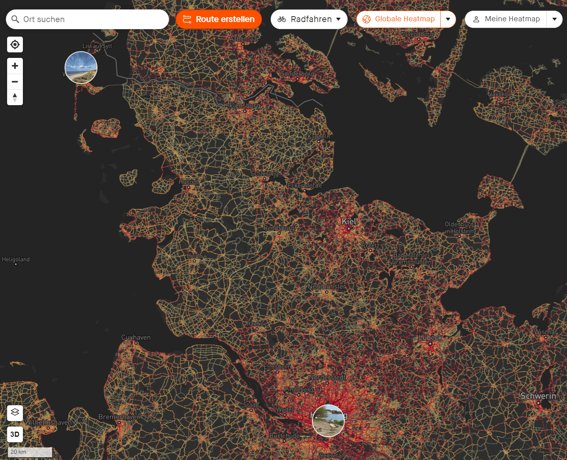Click the Route erstellen button
The height and width of the screenshot is (460, 567).
(x=219, y=19)
